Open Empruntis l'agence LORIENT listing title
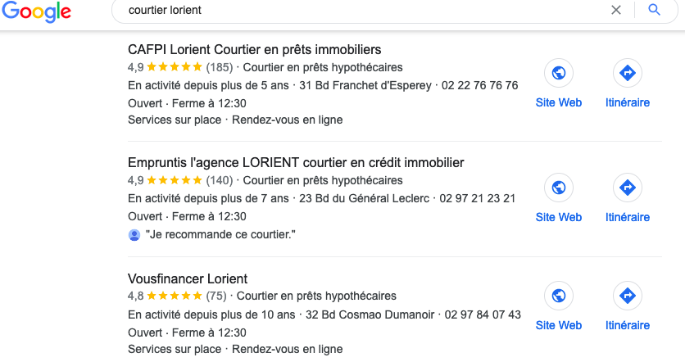The height and width of the screenshot is (362, 685). pos(296,162)
